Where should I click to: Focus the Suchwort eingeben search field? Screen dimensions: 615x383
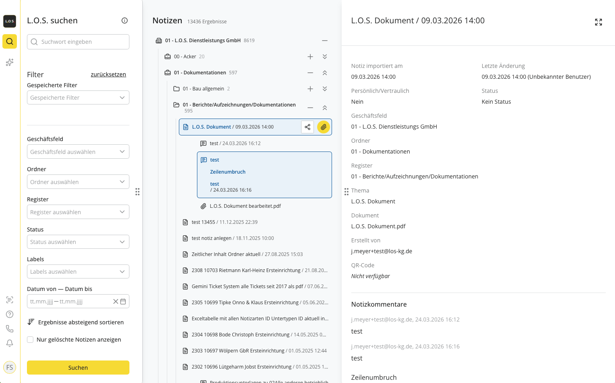tap(78, 42)
